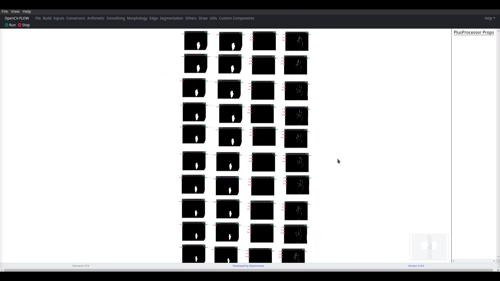Click src2 port on top-row Subtract node
The width and height of the screenshot is (500, 281).
tap(253, 37)
